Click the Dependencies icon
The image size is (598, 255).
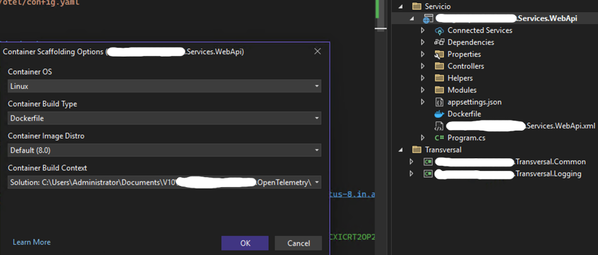439,42
